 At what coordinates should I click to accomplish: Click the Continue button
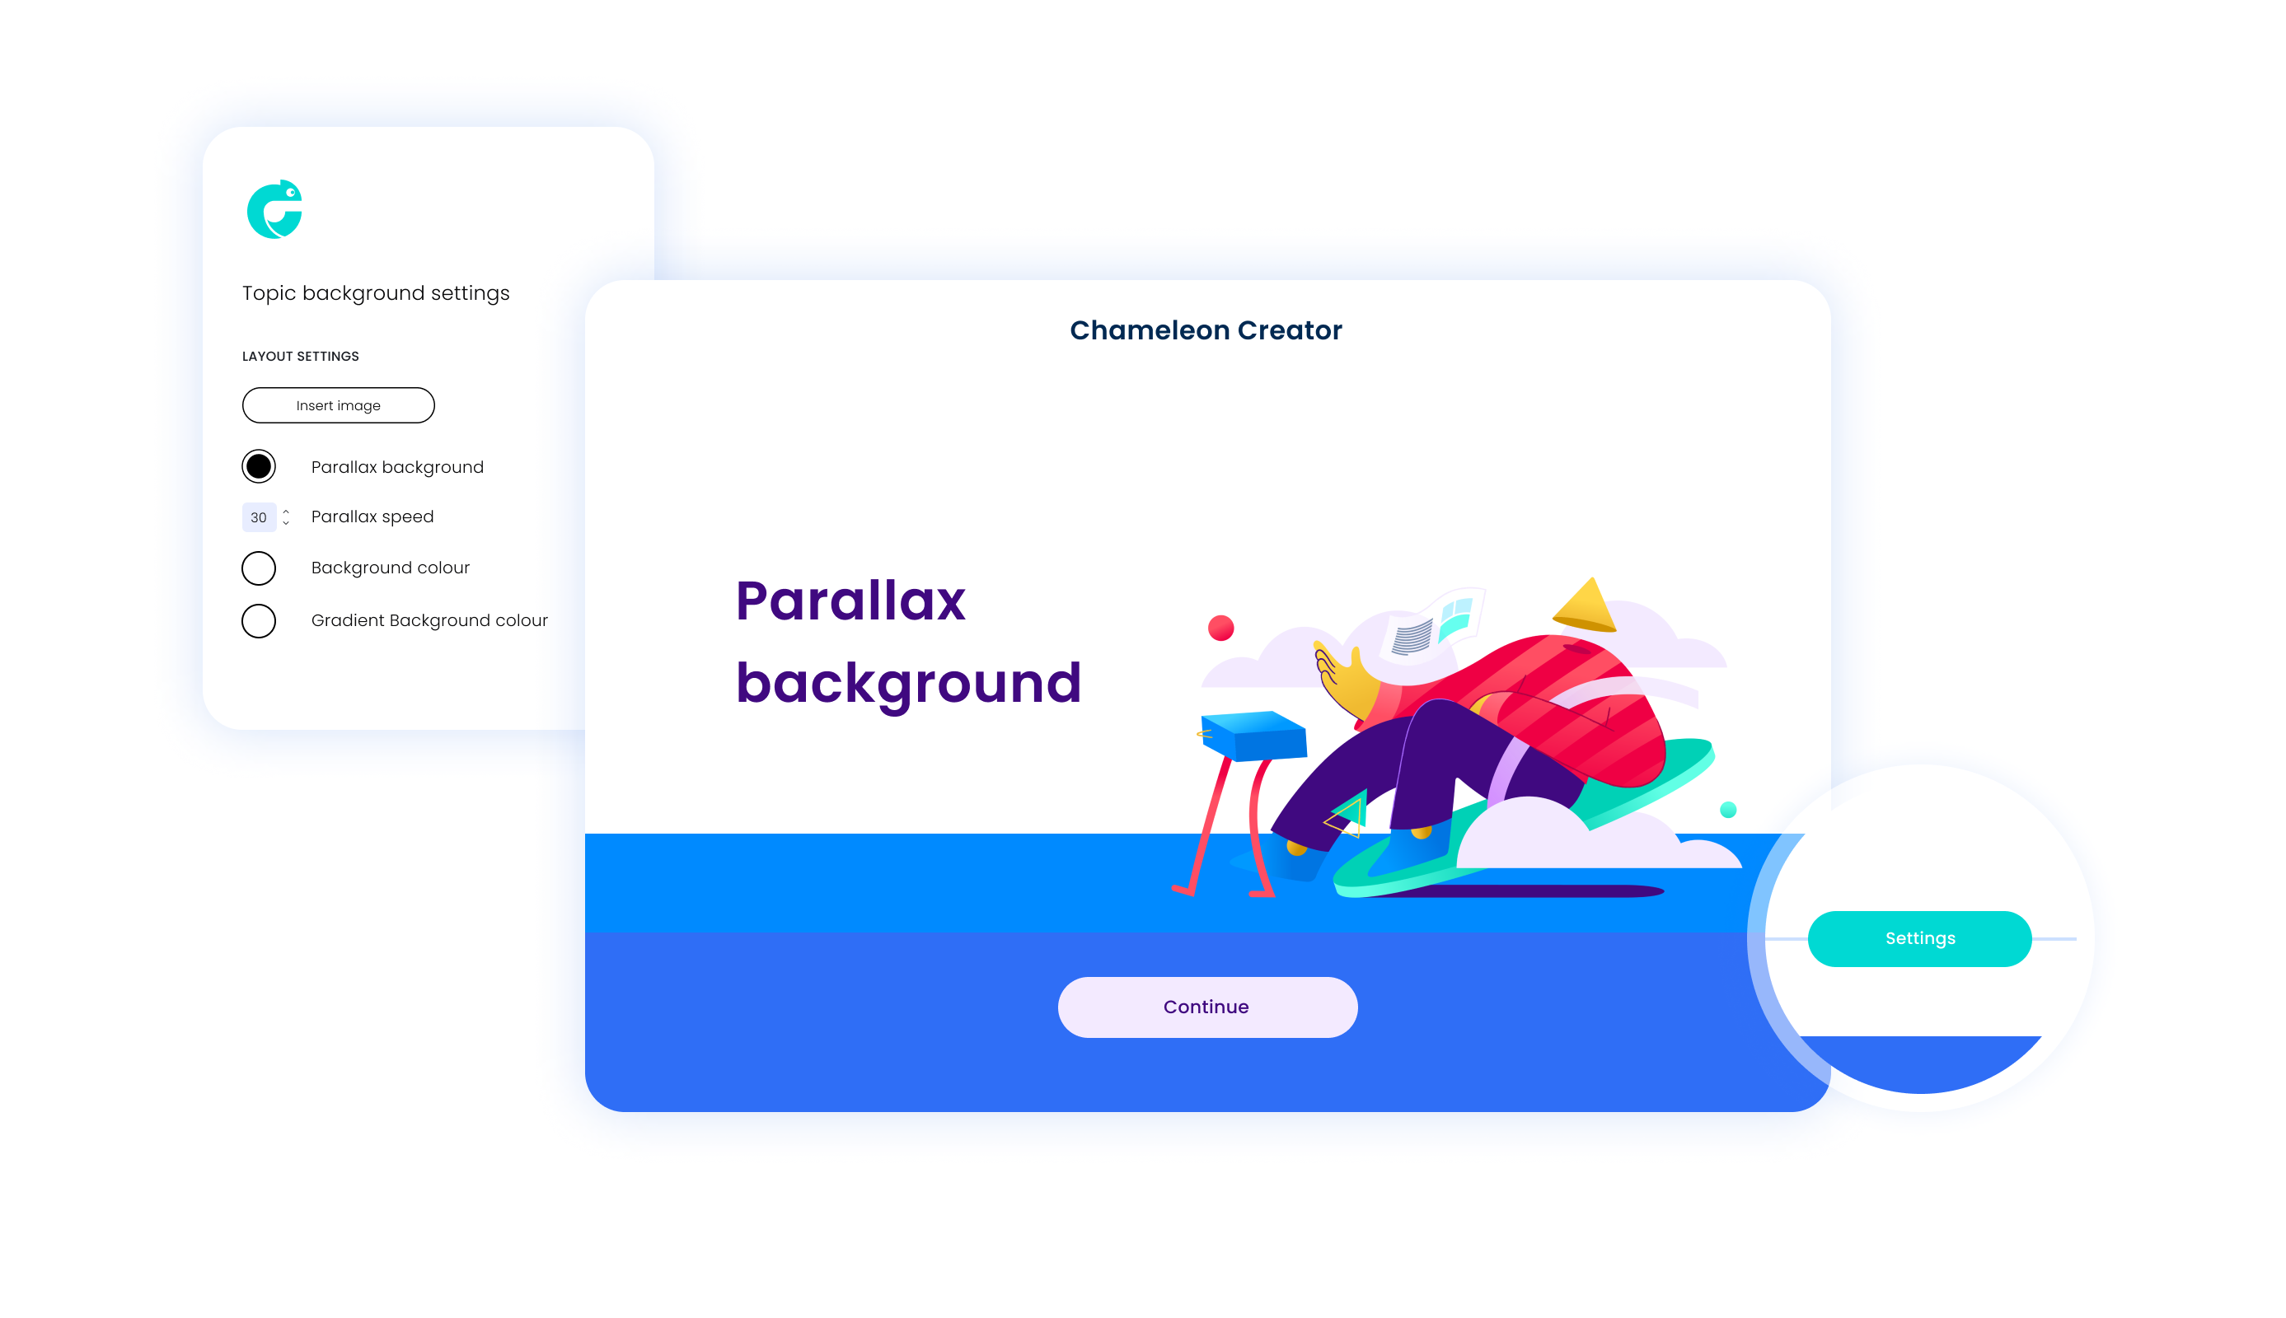[x=1207, y=1006]
